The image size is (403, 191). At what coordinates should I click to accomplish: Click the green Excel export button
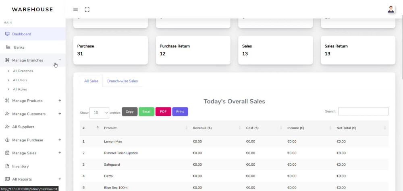[x=147, y=111]
